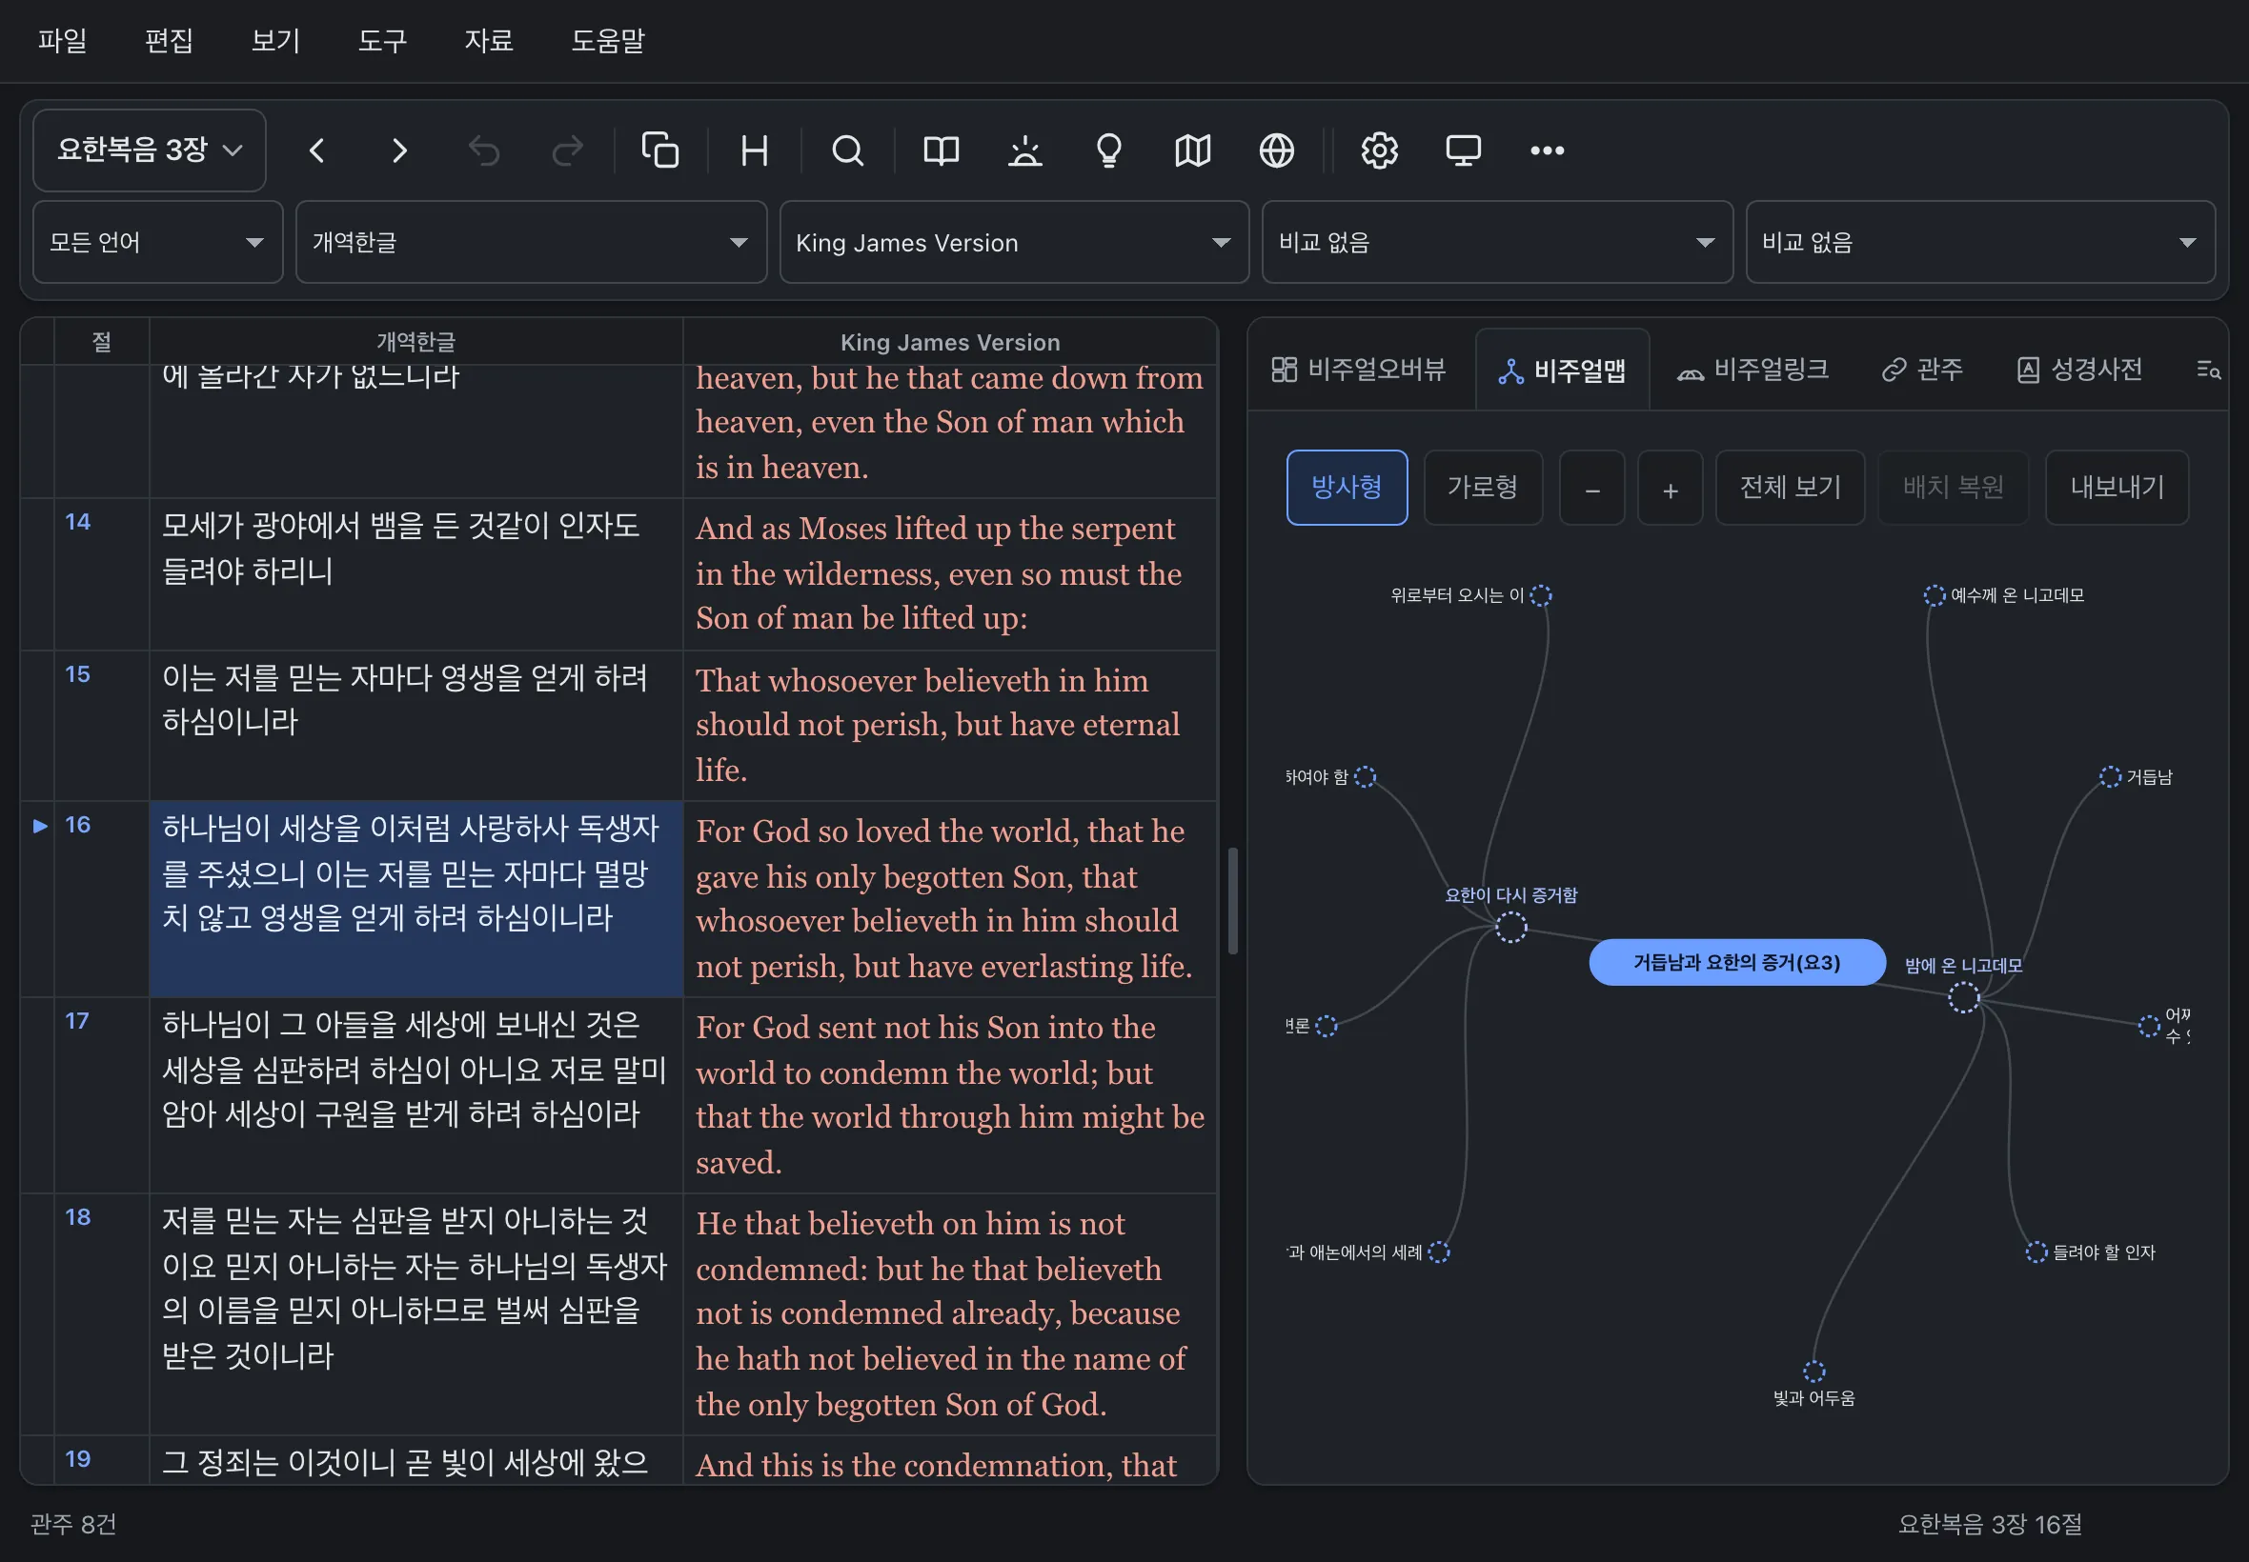Click the redo arrow icon
The width and height of the screenshot is (2249, 1562).
(x=568, y=150)
